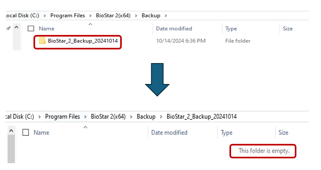Click scroll-up arrow in lower navigation pane
Image resolution: width=321 pixels, height=170 pixels.
[11, 131]
